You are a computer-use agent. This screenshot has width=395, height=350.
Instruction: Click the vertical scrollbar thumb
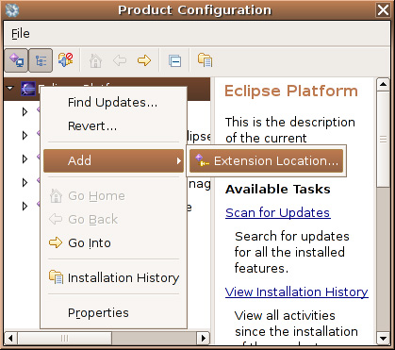click(x=383, y=139)
